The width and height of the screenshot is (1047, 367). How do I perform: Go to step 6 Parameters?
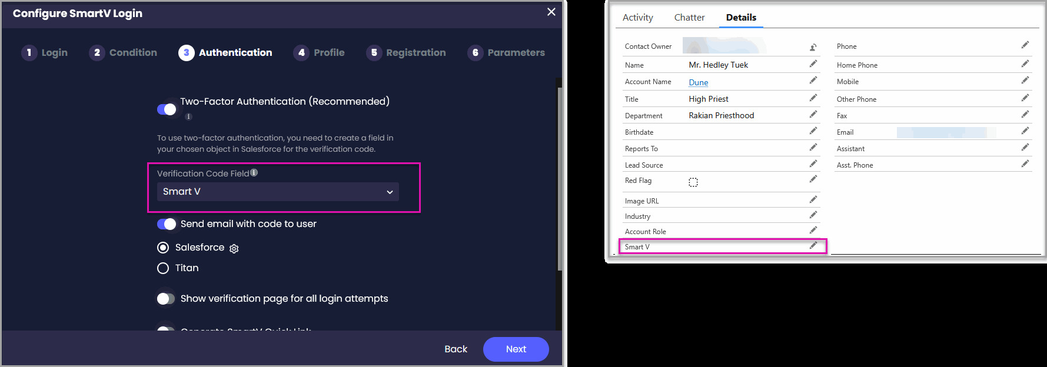(x=506, y=52)
